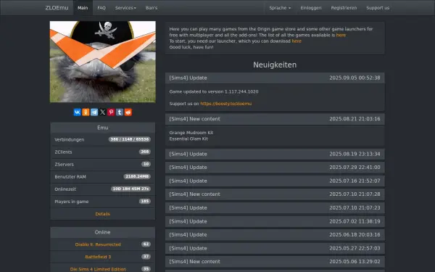Share page via X (Twitter) icon

point(103,112)
